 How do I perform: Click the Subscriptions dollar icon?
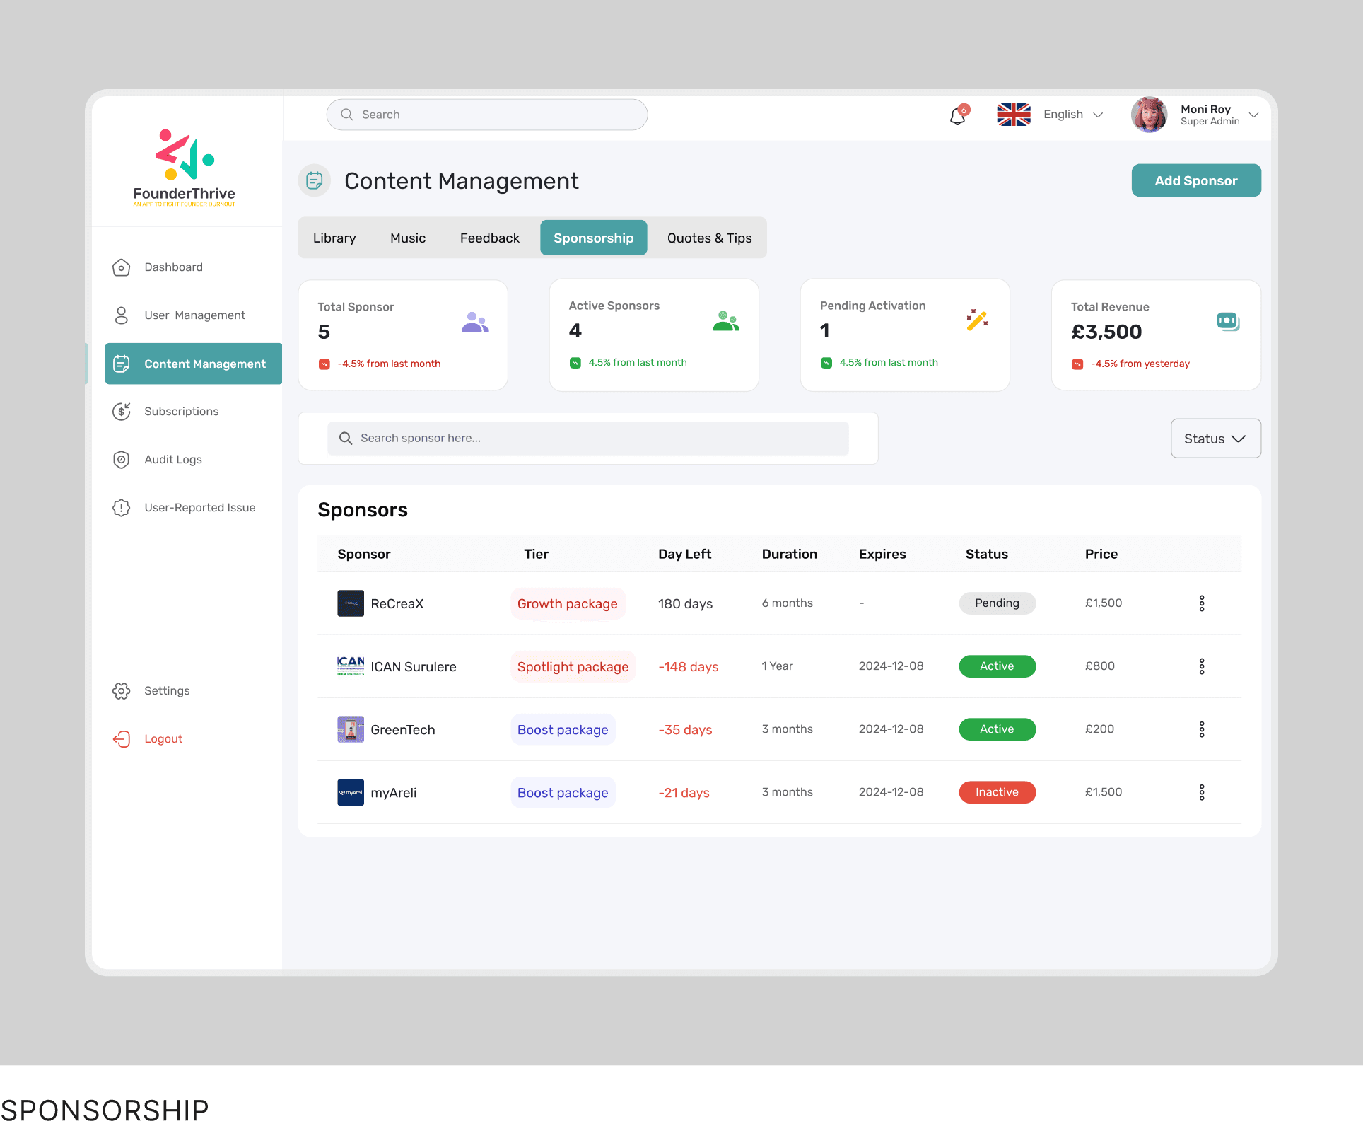coord(122,412)
